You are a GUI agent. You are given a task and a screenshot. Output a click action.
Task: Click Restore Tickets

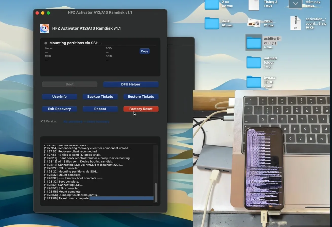click(x=141, y=97)
